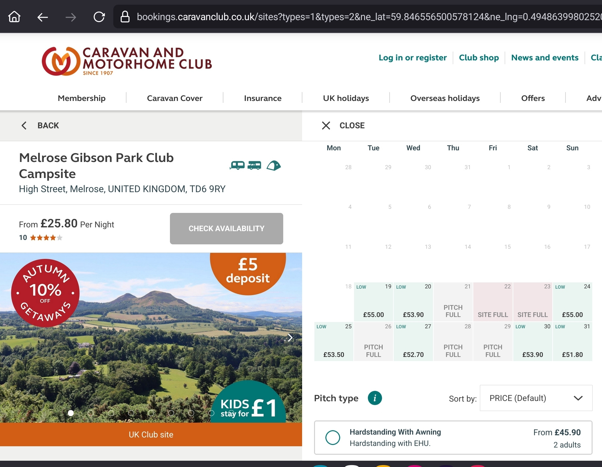
Task: Click Friday 29 pitch full date
Action: click(x=493, y=342)
